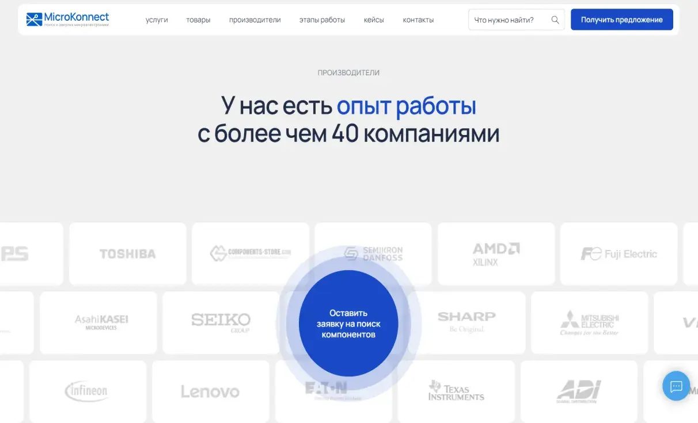The width and height of the screenshot is (698, 423).
Task: Select the Fuji Electric card
Action: click(x=619, y=253)
